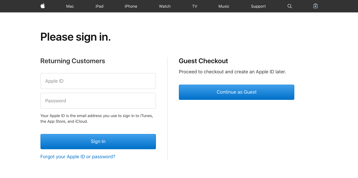Viewport: 358px width, 178px height.
Task: Open the Watch navigation item
Action: pyautogui.click(x=165, y=6)
